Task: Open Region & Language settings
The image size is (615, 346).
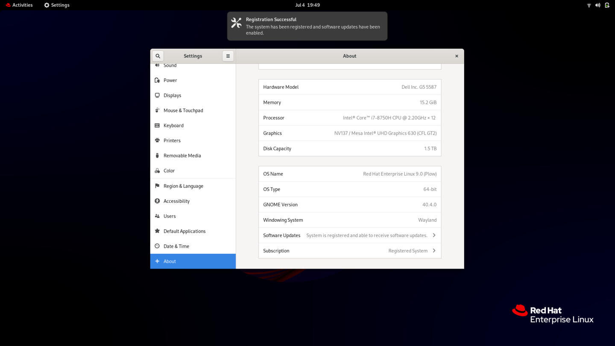Action: (x=193, y=186)
